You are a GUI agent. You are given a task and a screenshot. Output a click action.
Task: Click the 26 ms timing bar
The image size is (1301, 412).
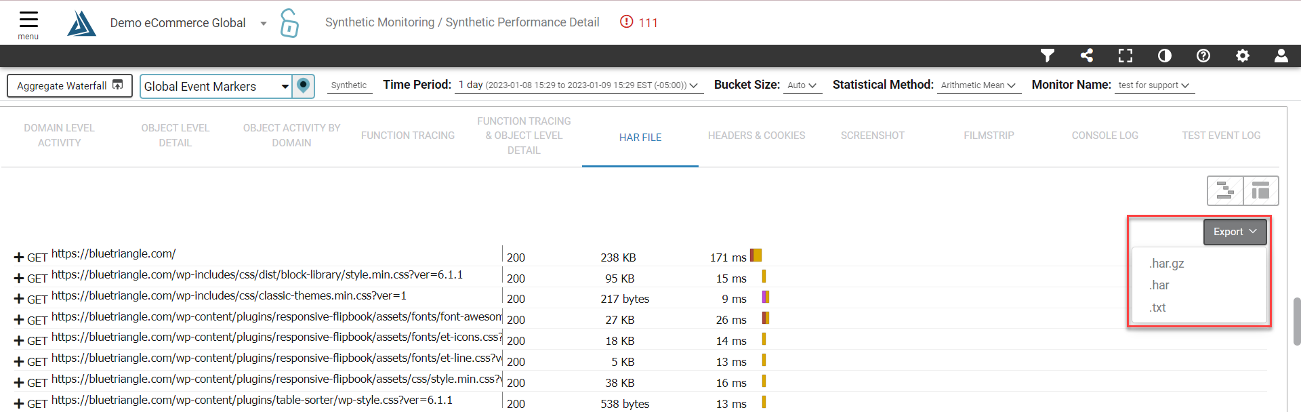pyautogui.click(x=766, y=318)
